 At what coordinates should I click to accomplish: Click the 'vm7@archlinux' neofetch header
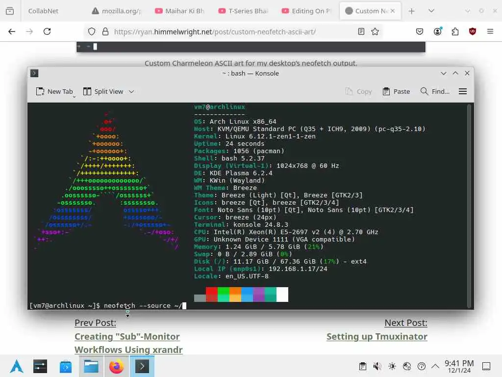pos(220,107)
